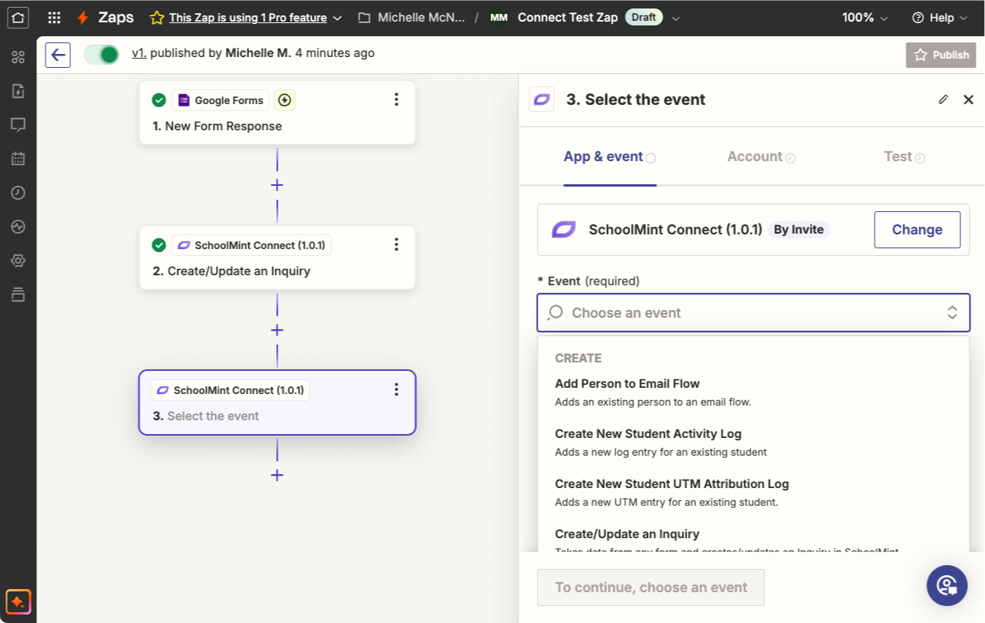Viewport: 985px width, 623px height.
Task: Open the support chat bubble
Action: point(947,586)
